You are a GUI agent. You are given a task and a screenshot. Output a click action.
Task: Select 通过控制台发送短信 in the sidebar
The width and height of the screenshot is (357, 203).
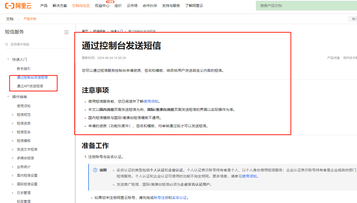coord(32,77)
